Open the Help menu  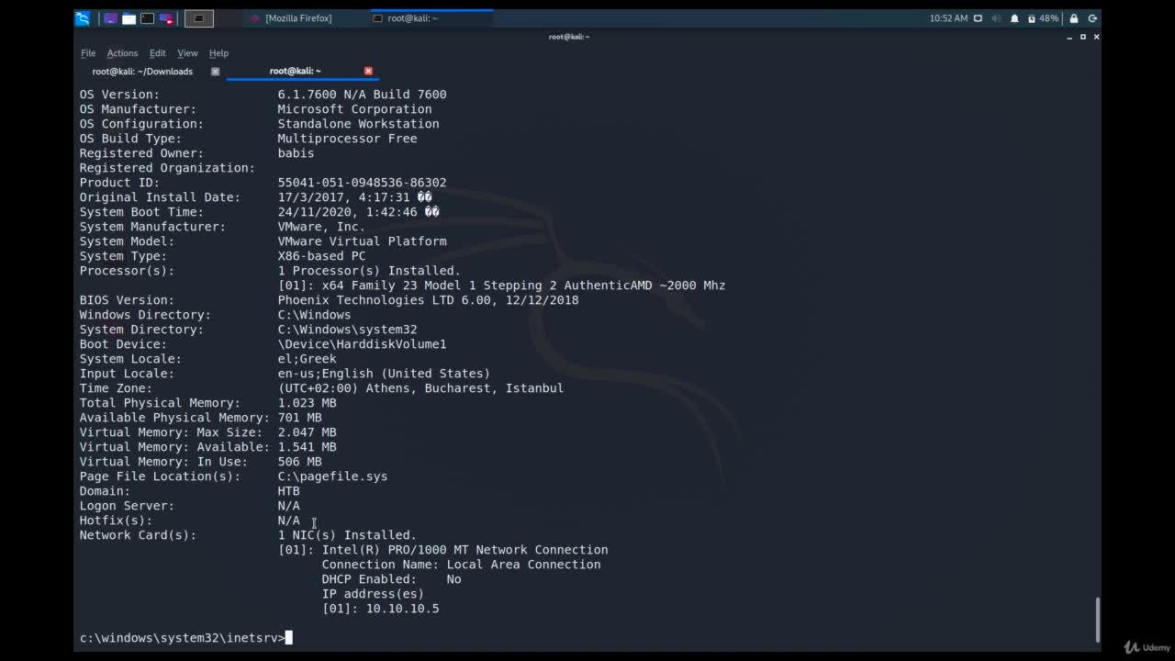(x=218, y=53)
